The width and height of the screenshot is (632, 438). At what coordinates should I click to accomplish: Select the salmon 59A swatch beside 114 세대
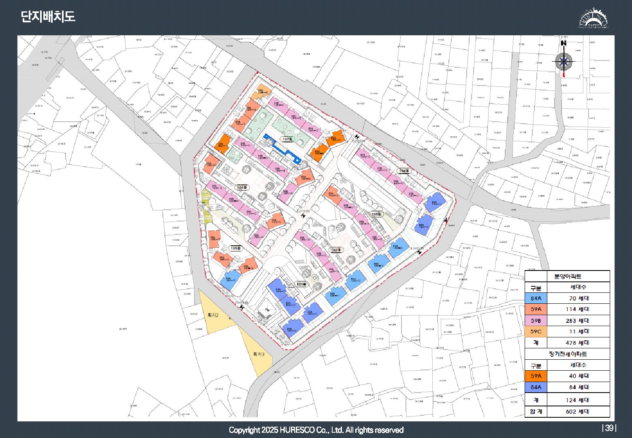coord(536,309)
